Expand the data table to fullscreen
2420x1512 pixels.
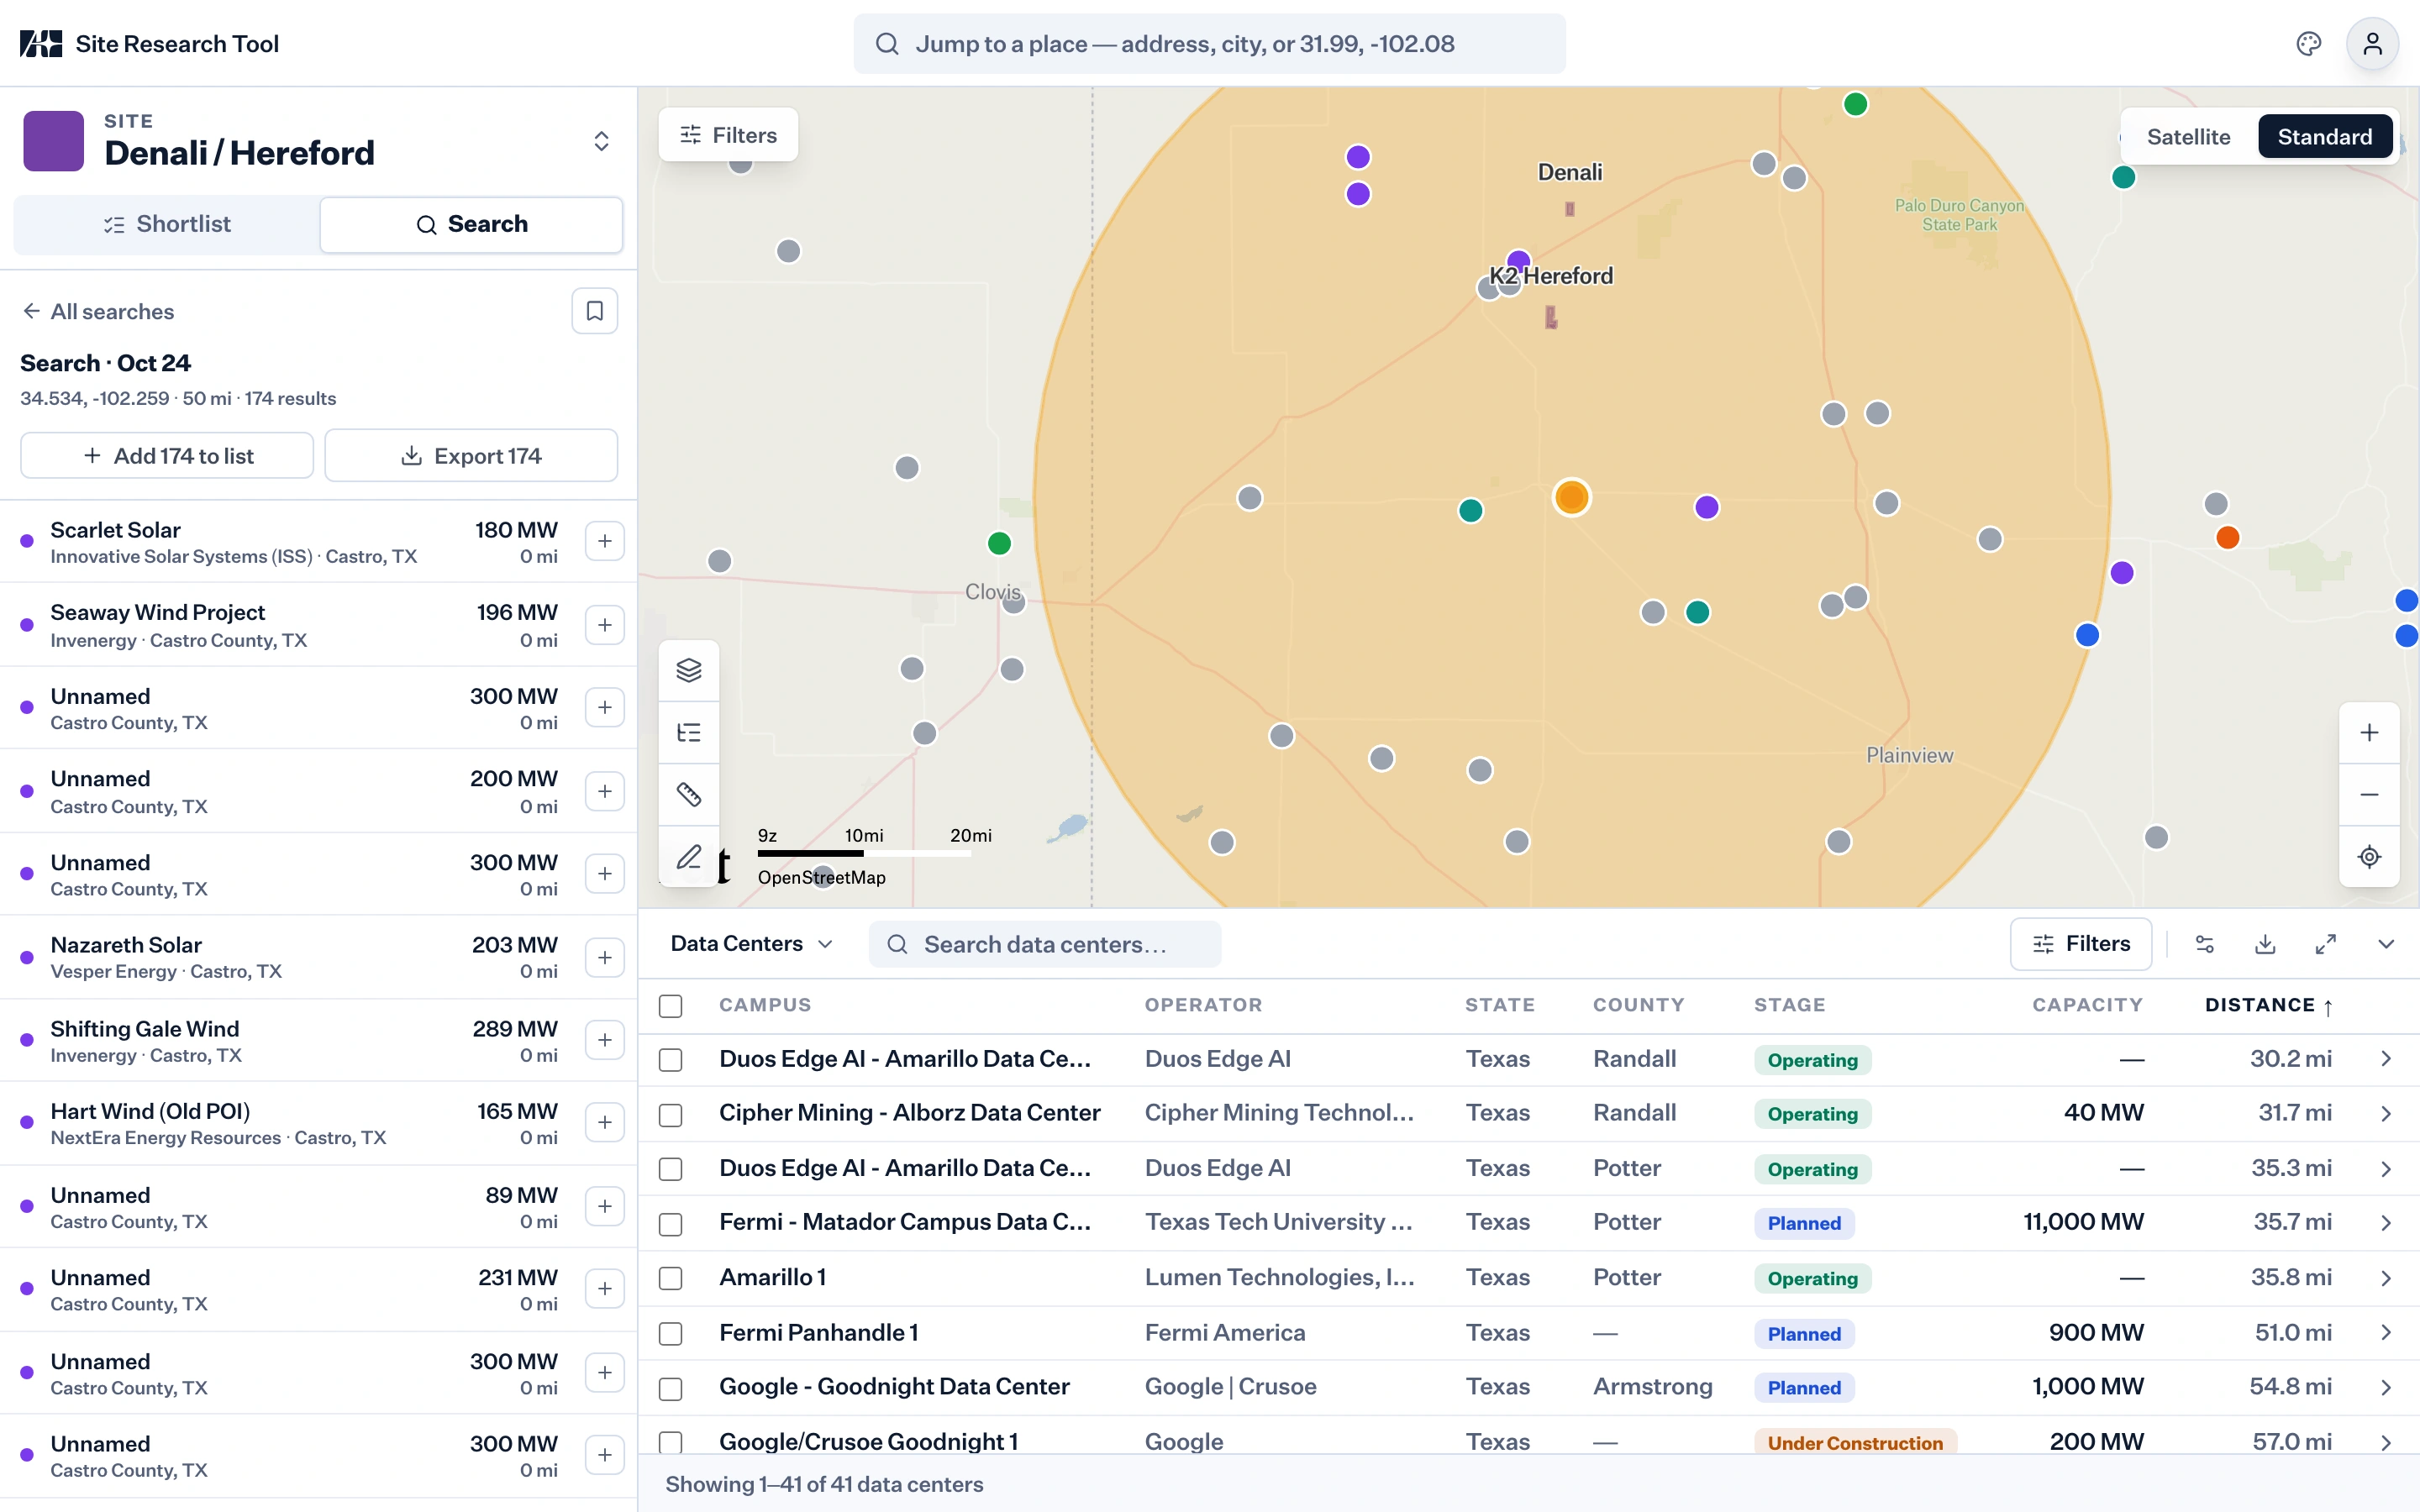pyautogui.click(x=2326, y=944)
